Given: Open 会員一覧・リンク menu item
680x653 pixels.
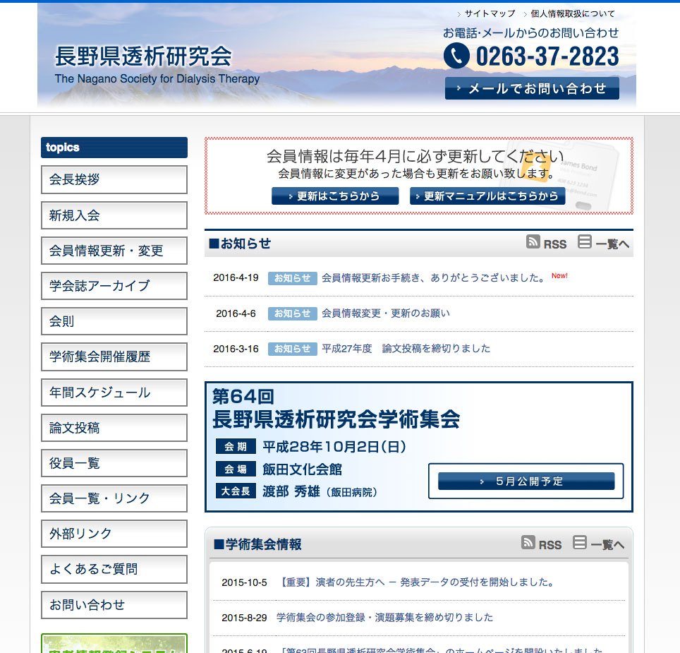Looking at the screenshot, I should [114, 498].
